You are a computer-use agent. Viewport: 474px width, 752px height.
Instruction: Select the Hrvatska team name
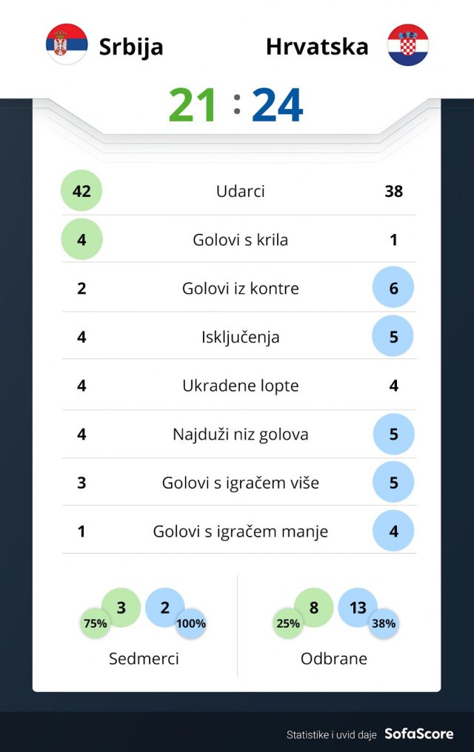coord(317,47)
